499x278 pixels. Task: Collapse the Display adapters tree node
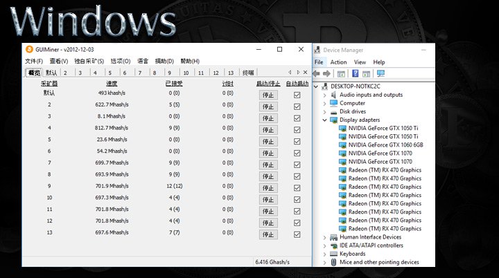(x=324, y=120)
